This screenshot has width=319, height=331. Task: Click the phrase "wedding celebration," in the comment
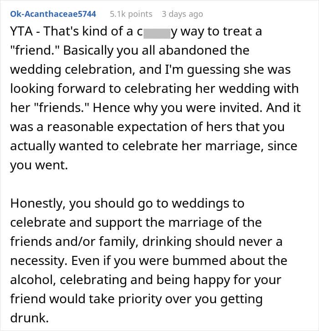tap(72, 70)
